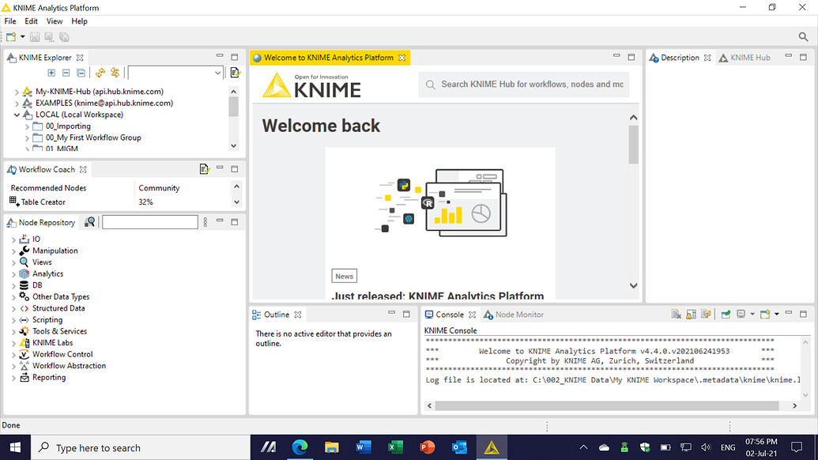Click Expand All in KNIME Explorer toolbar
This screenshot has height=460, width=818.
pyautogui.click(x=51, y=73)
